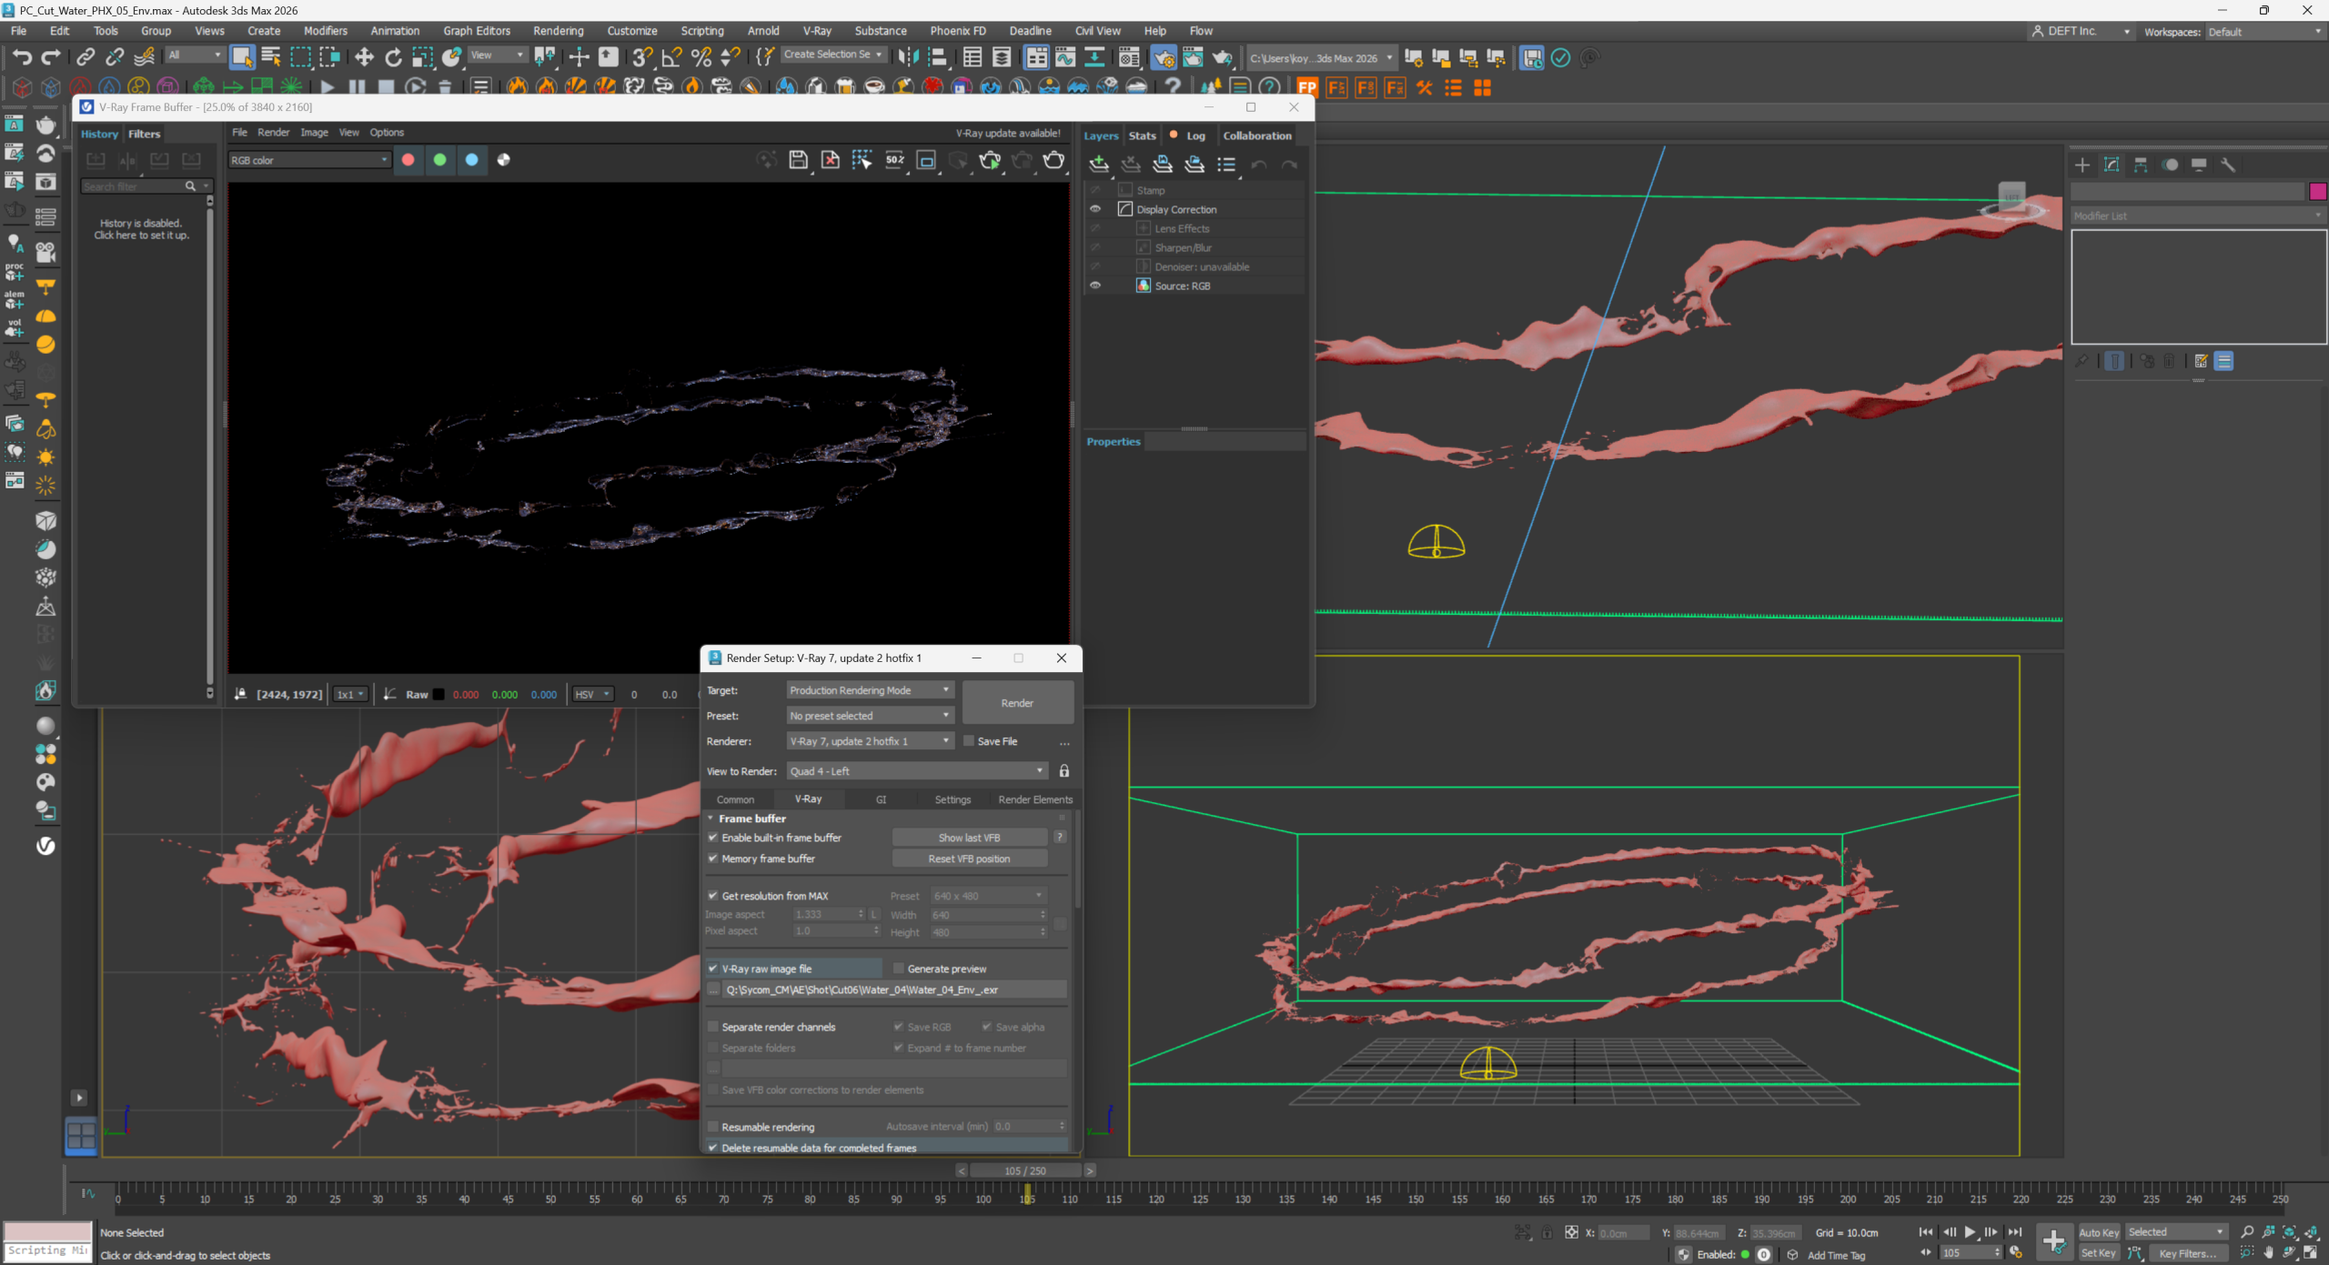Click the lock view icon in Render Setup

point(1064,771)
